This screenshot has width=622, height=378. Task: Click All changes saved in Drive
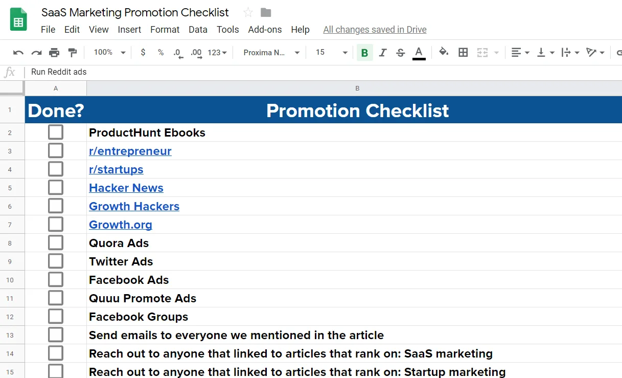375,30
